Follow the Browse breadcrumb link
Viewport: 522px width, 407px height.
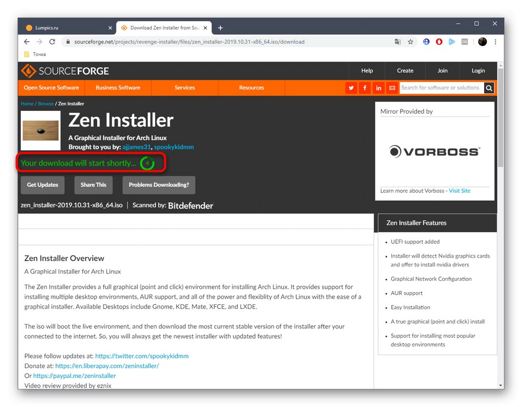point(46,103)
